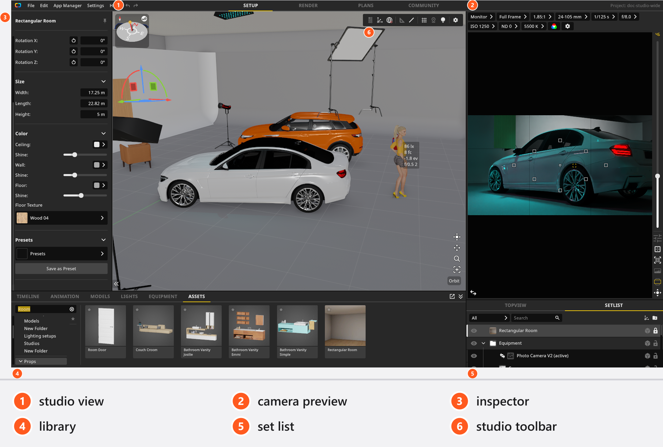
Task: Click the axis gizmo icon in studio toolbar
Action: click(380, 20)
